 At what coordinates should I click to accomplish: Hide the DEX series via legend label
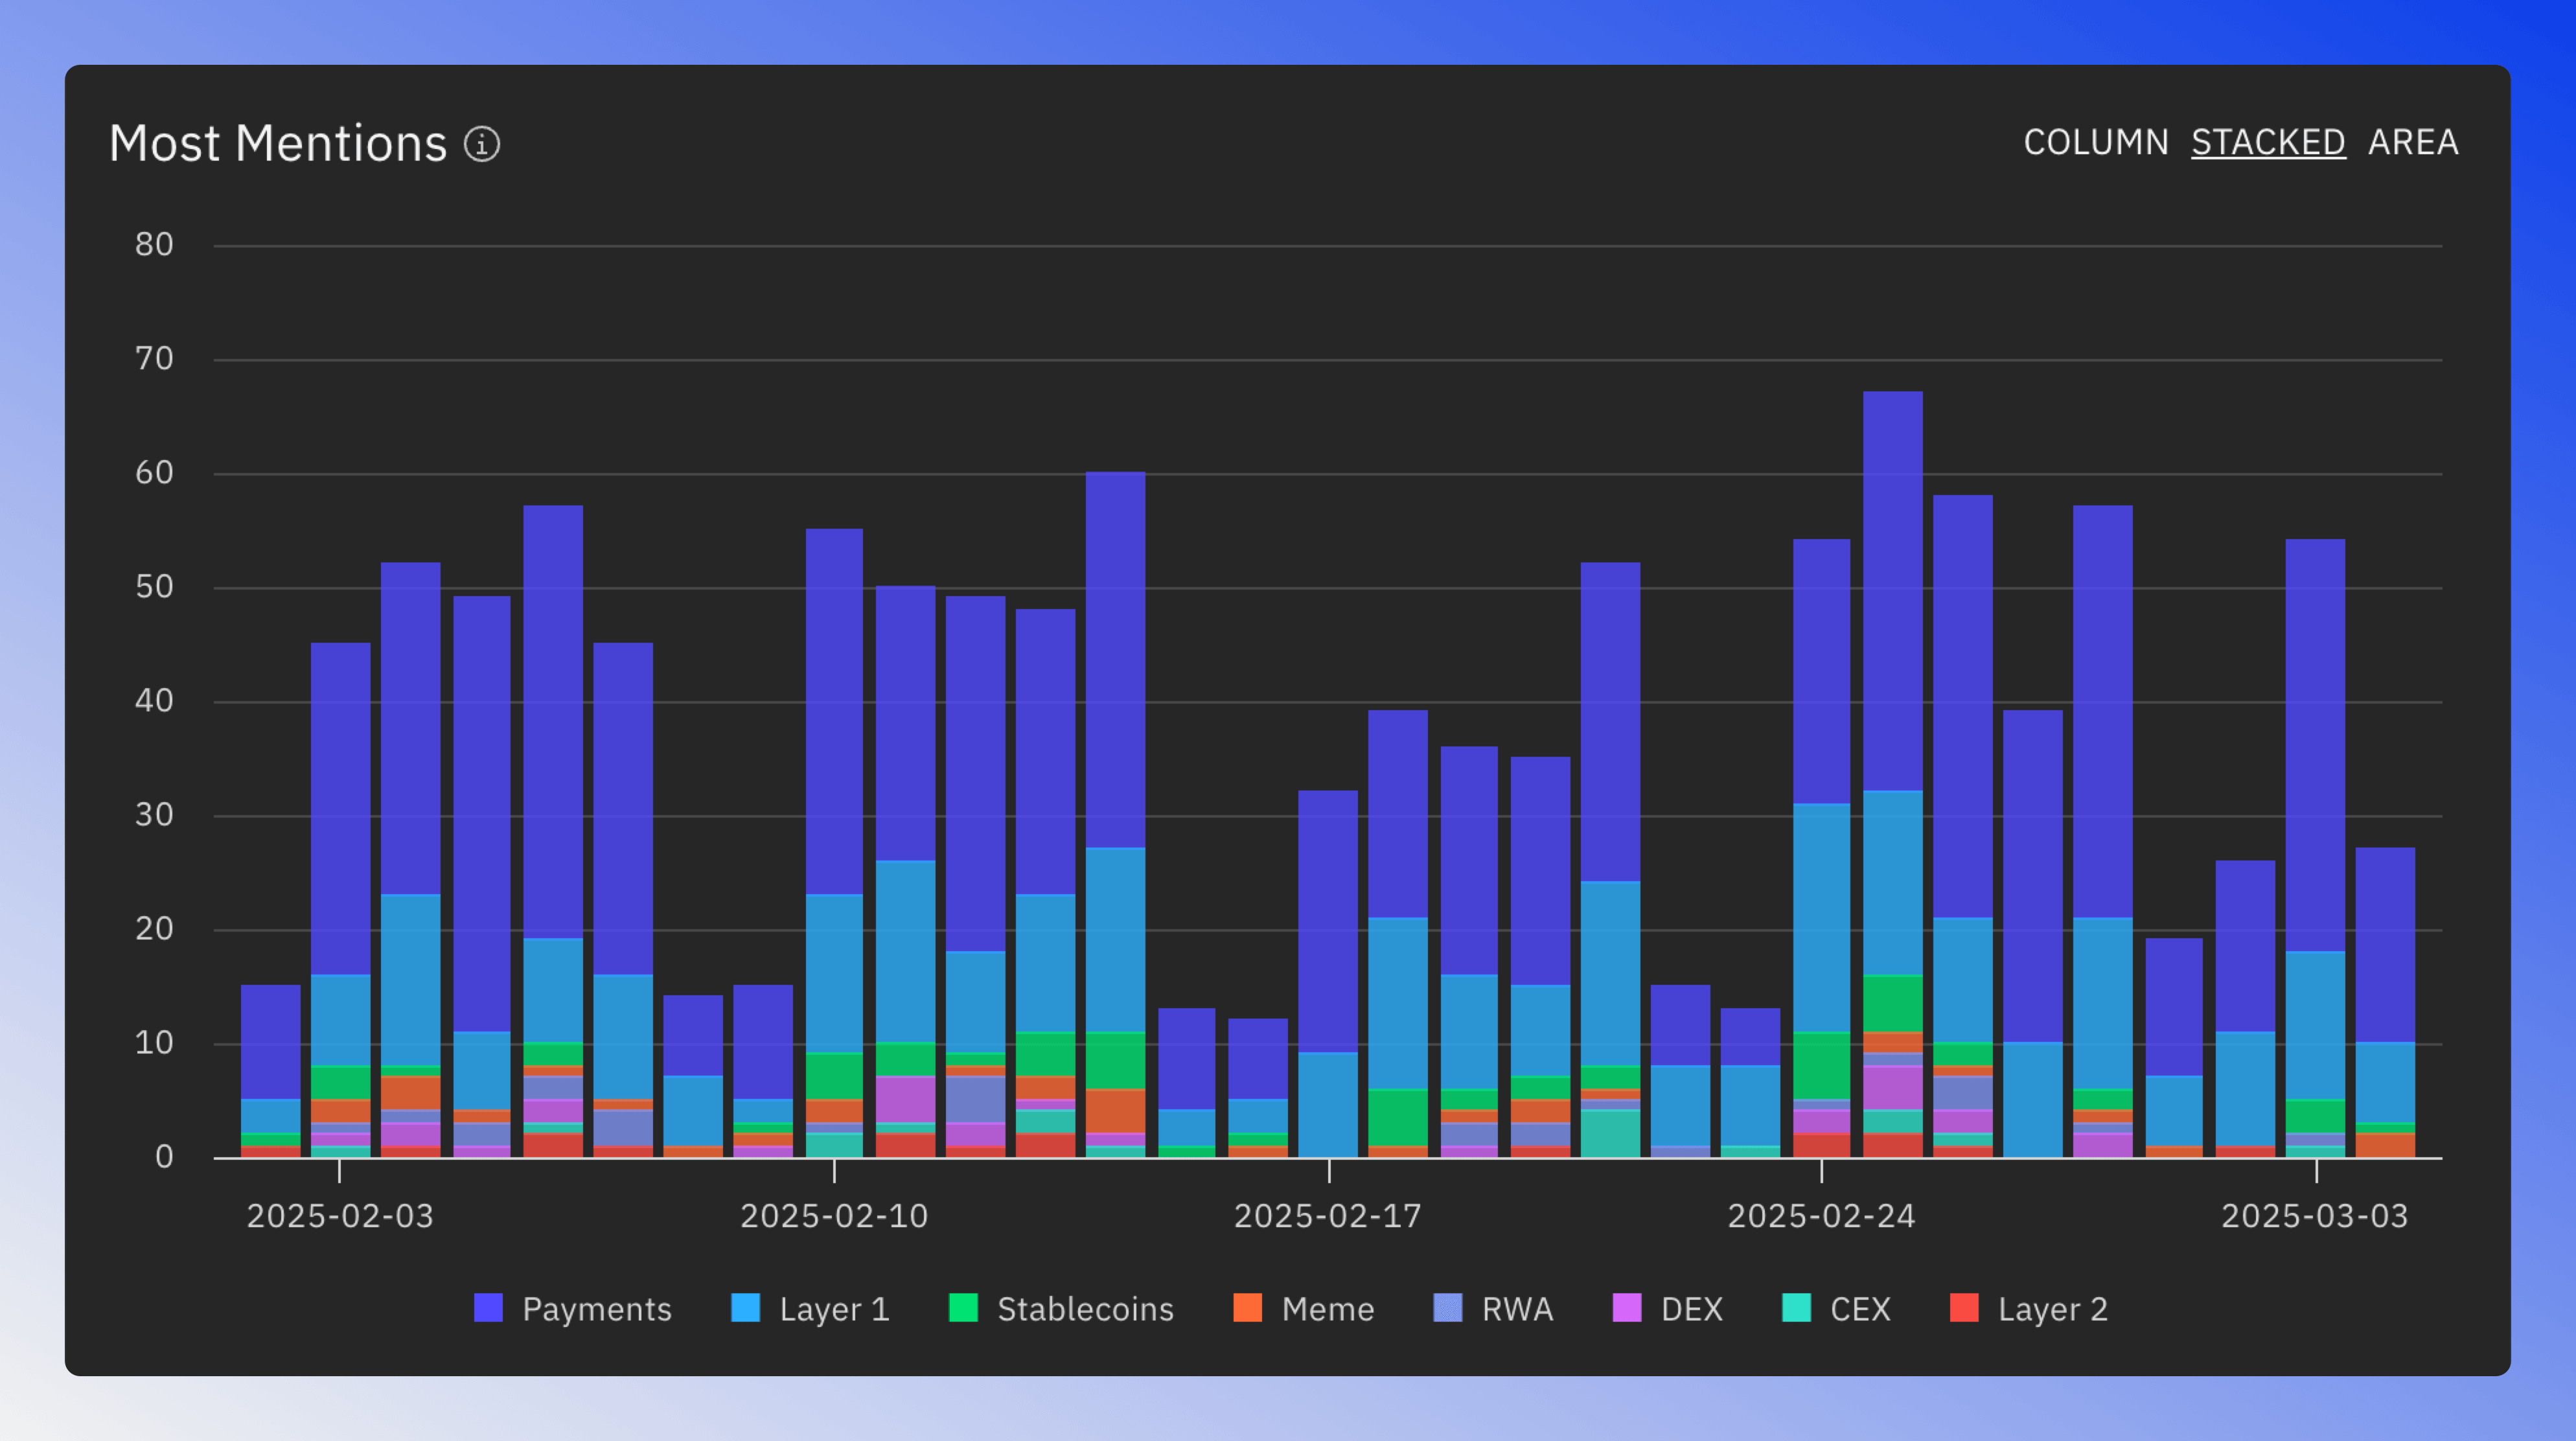pos(1692,1309)
